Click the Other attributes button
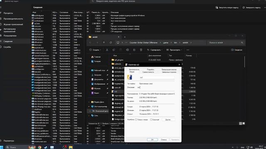 pos(168,120)
